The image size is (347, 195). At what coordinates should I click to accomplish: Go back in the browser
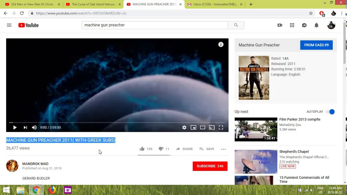(5, 13)
